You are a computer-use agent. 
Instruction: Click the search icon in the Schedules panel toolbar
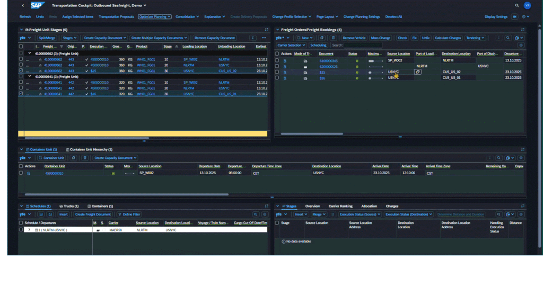[256, 214]
